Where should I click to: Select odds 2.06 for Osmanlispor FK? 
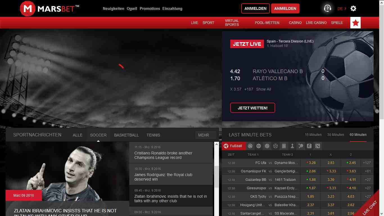[310, 171]
